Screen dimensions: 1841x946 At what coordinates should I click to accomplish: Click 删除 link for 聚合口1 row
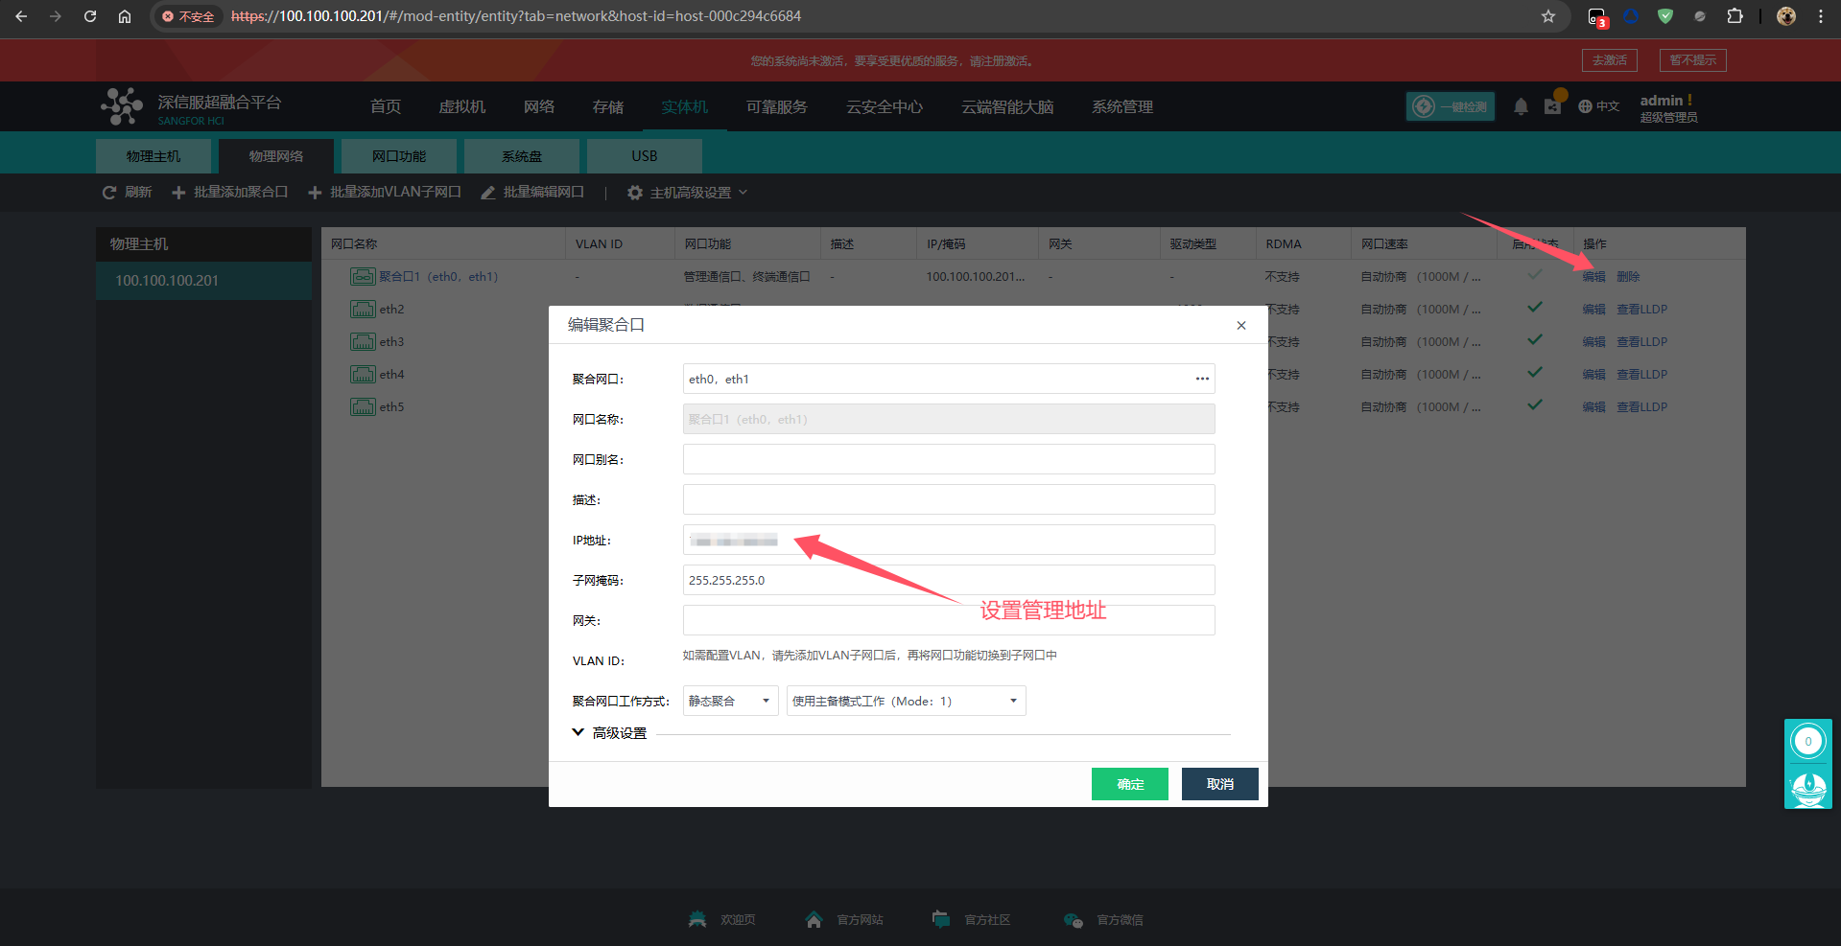click(1628, 277)
